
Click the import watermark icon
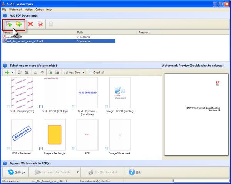pyautogui.click(x=50, y=72)
